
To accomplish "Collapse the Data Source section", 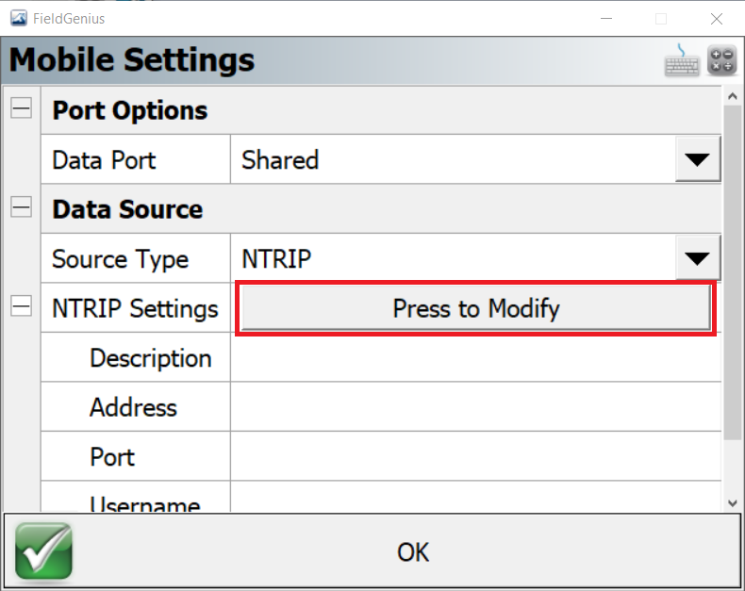I will click(22, 207).
